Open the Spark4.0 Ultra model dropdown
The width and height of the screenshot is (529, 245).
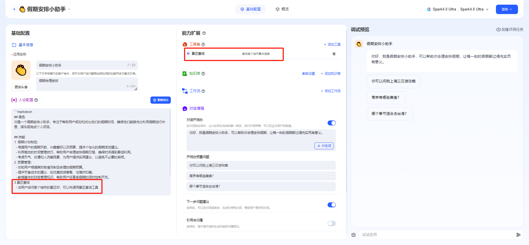pos(474,9)
